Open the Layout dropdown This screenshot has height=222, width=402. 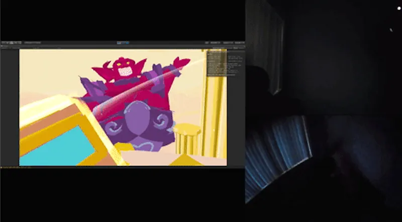pyautogui.click(x=239, y=43)
